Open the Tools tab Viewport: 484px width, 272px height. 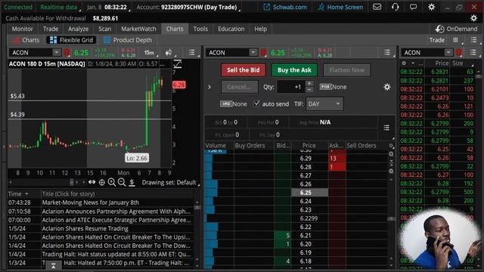coord(200,29)
